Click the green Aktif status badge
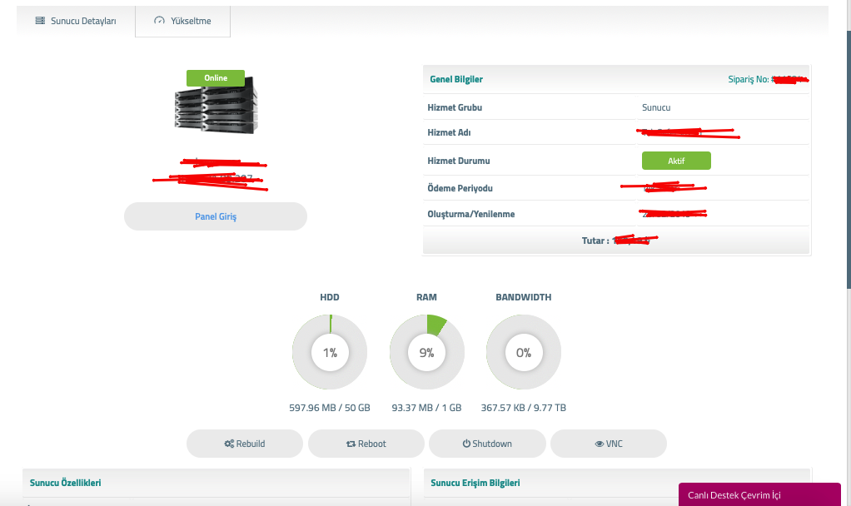The width and height of the screenshot is (851, 506). (675, 161)
